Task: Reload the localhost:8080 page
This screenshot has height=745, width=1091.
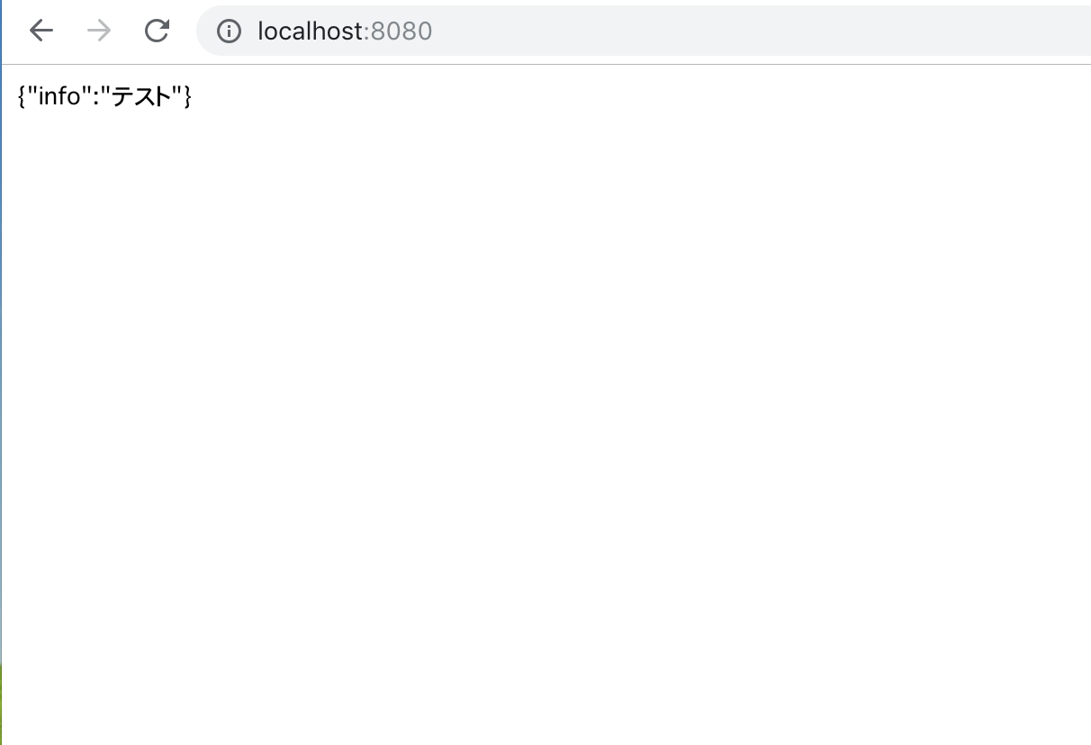Action: [x=158, y=31]
